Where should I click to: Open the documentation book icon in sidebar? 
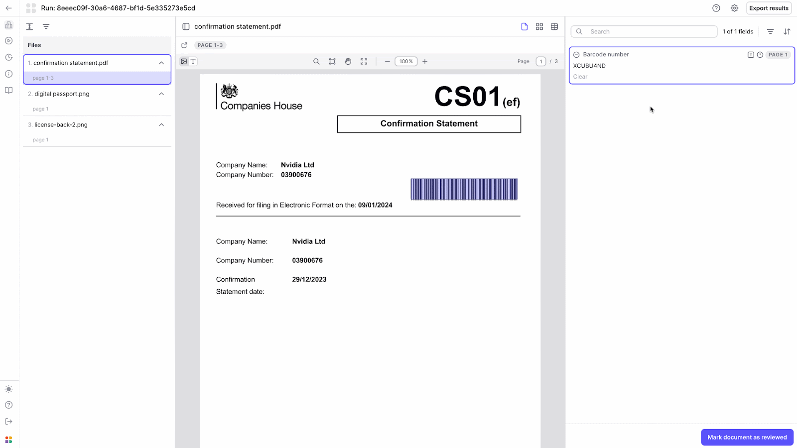coord(8,90)
